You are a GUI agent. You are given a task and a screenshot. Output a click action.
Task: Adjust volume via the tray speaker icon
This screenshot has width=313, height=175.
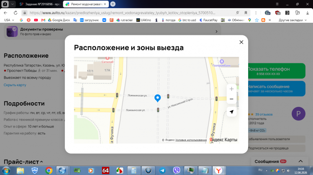coord(289,171)
